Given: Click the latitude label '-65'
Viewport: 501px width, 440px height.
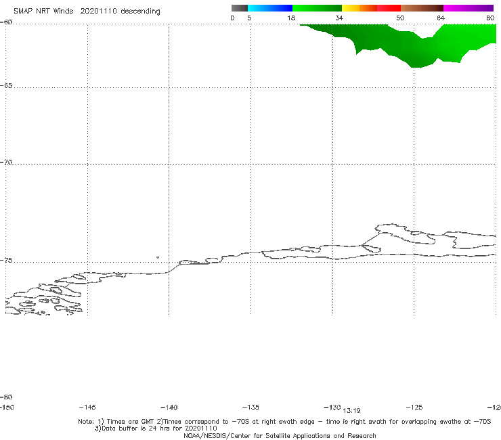Looking at the screenshot, I should pyautogui.click(x=6, y=86).
